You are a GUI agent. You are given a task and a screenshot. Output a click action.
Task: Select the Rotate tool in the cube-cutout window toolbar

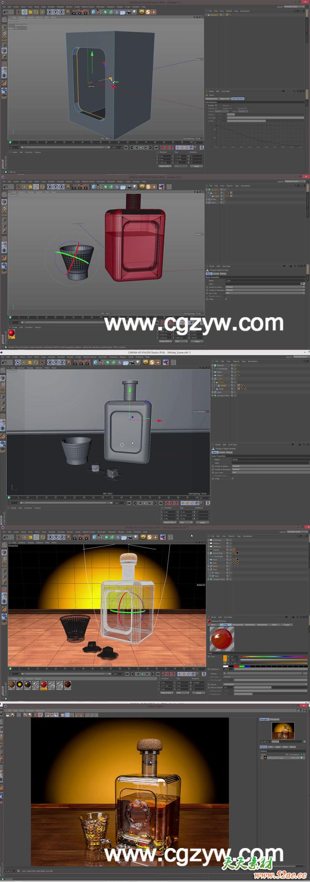coord(36,12)
